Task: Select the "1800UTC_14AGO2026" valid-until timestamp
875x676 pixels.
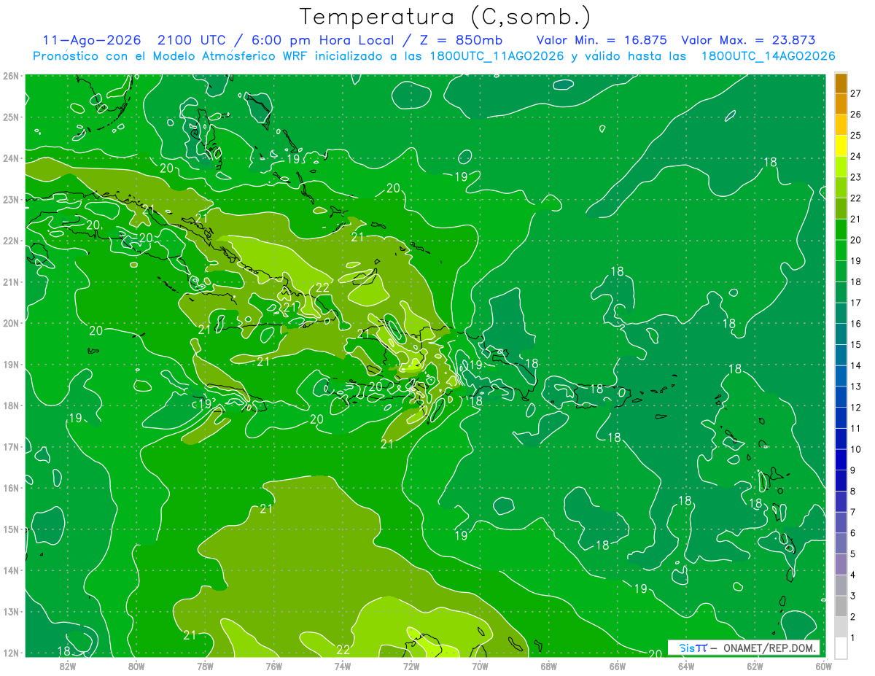Action: click(x=768, y=56)
